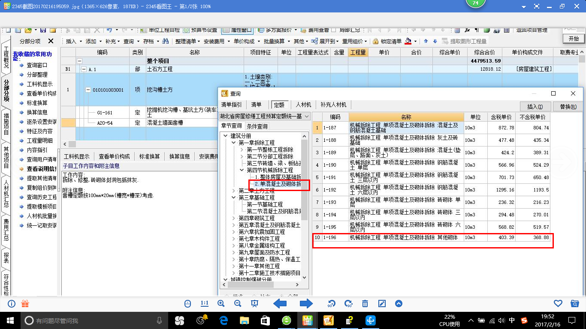The height and width of the screenshot is (329, 586).
Task: Start slideshow presentation icon
Action: click(x=254, y=304)
